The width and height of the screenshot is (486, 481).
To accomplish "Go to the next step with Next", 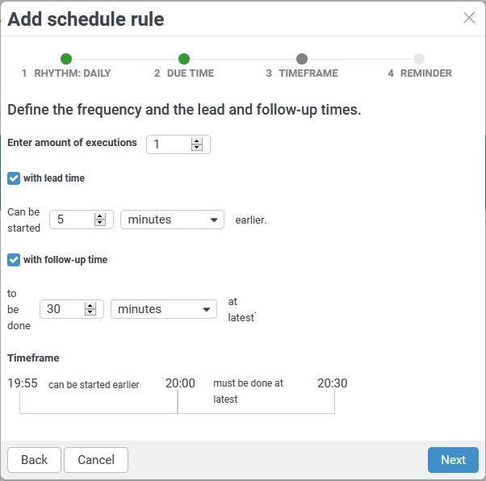I will 453,460.
